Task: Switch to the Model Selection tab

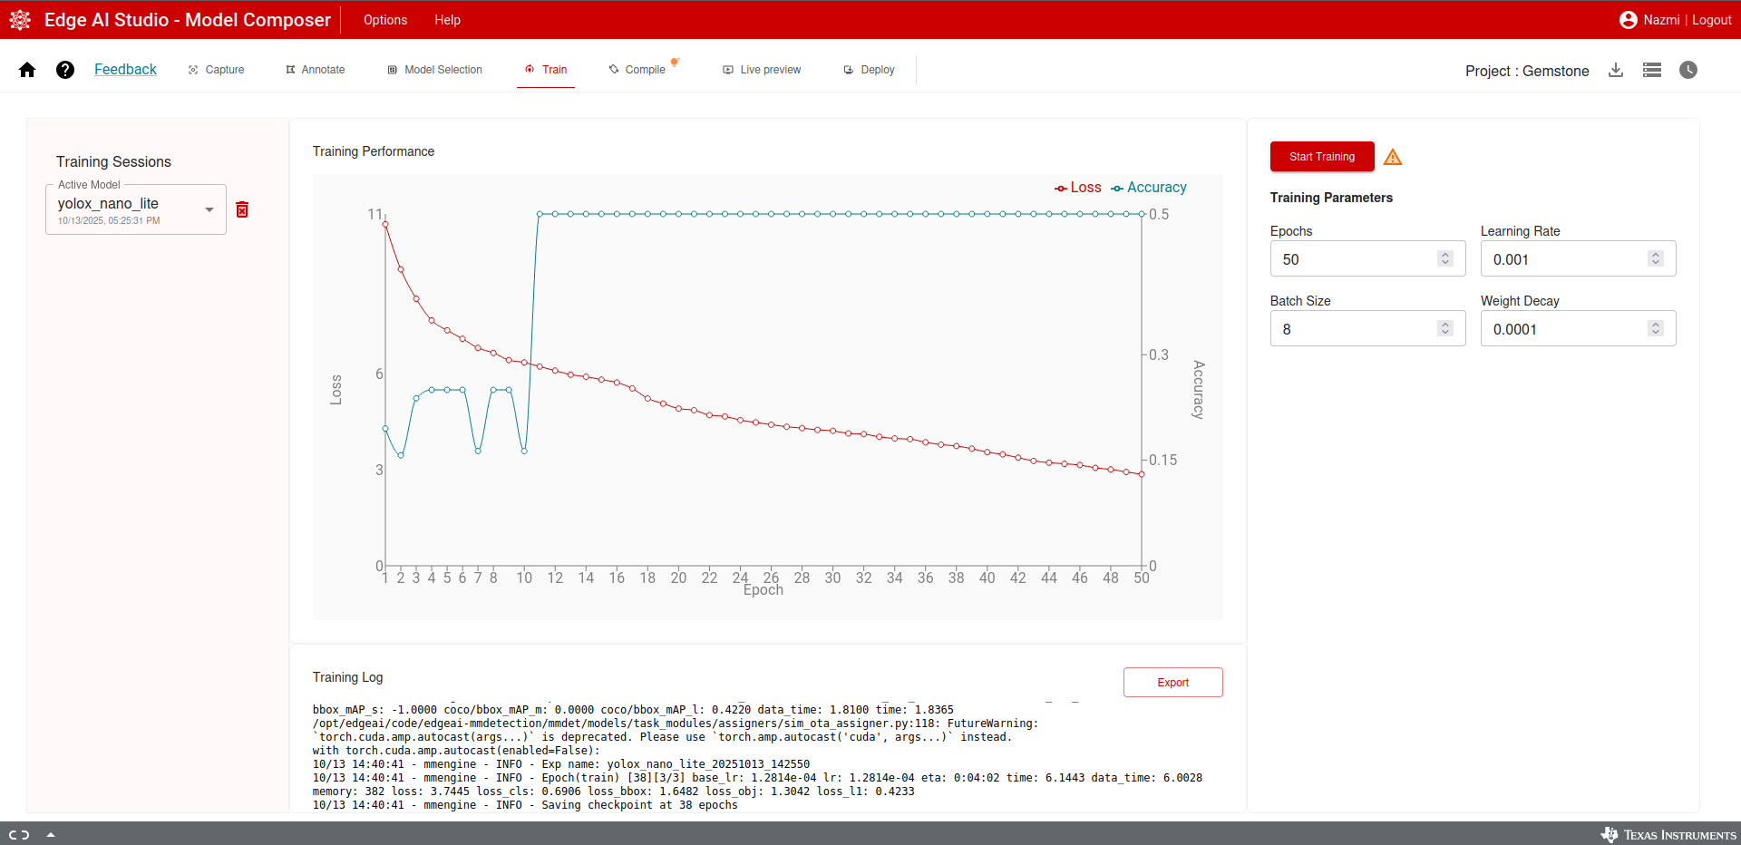Action: (435, 70)
